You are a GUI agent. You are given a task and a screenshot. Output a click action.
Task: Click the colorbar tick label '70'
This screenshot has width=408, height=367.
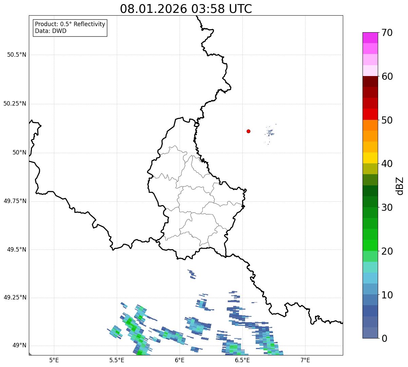[x=387, y=33]
